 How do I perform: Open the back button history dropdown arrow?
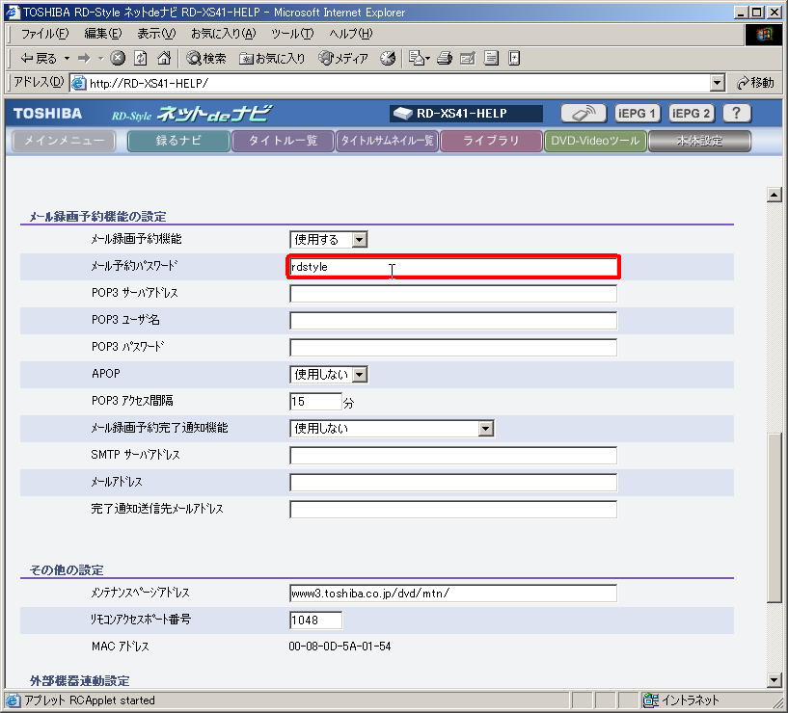(x=67, y=59)
